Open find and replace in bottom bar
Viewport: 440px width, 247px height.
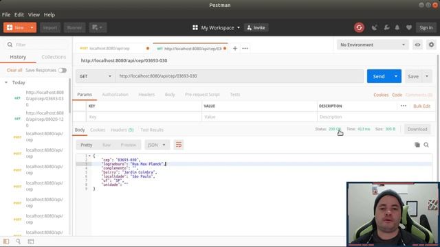pyautogui.click(x=19, y=241)
